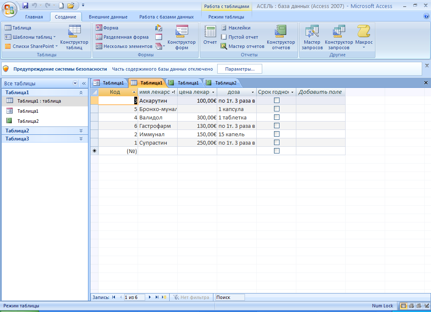
Task: Expand Таблица2 group in navigation
Action: (81, 131)
